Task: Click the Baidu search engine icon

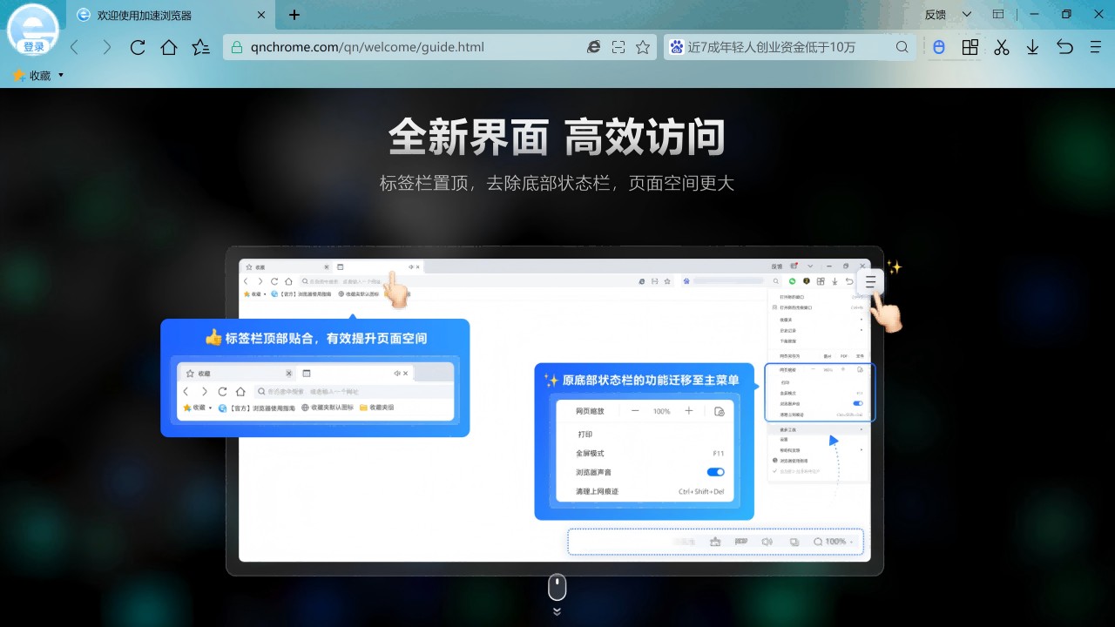Action: [676, 47]
